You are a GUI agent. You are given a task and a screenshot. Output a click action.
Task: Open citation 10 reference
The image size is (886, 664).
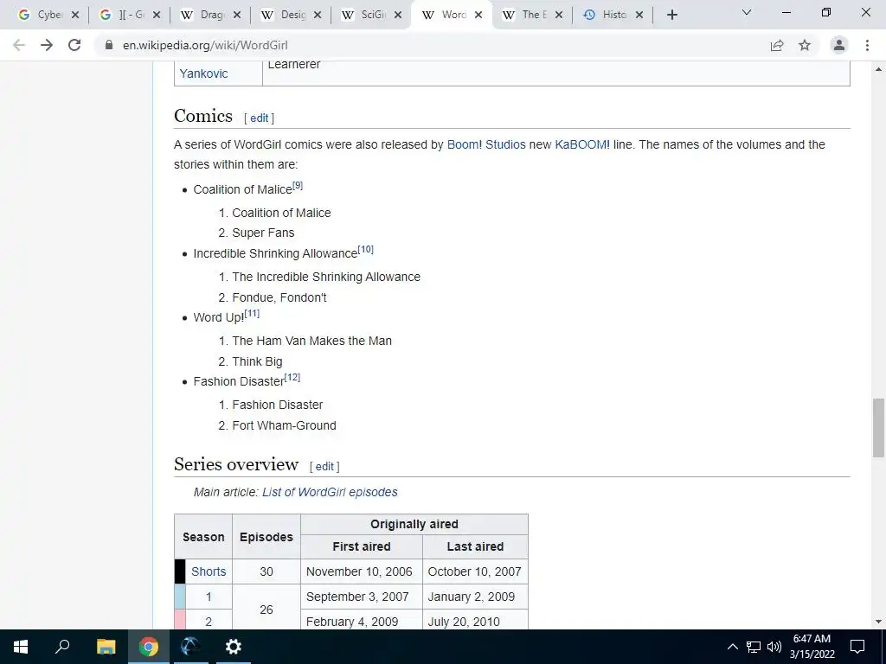[x=366, y=249]
